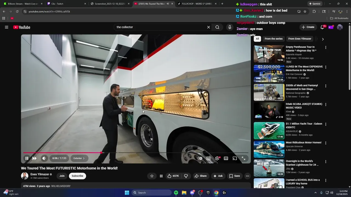Open Enes Yilmazer channel avatar
Image resolution: width=351 pixels, height=197 pixels.
pos(25,176)
